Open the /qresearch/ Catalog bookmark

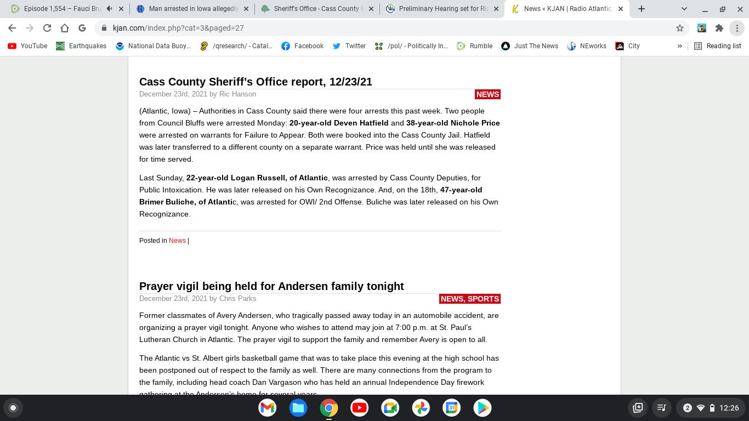point(236,46)
